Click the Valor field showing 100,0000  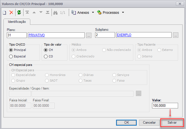165,106
